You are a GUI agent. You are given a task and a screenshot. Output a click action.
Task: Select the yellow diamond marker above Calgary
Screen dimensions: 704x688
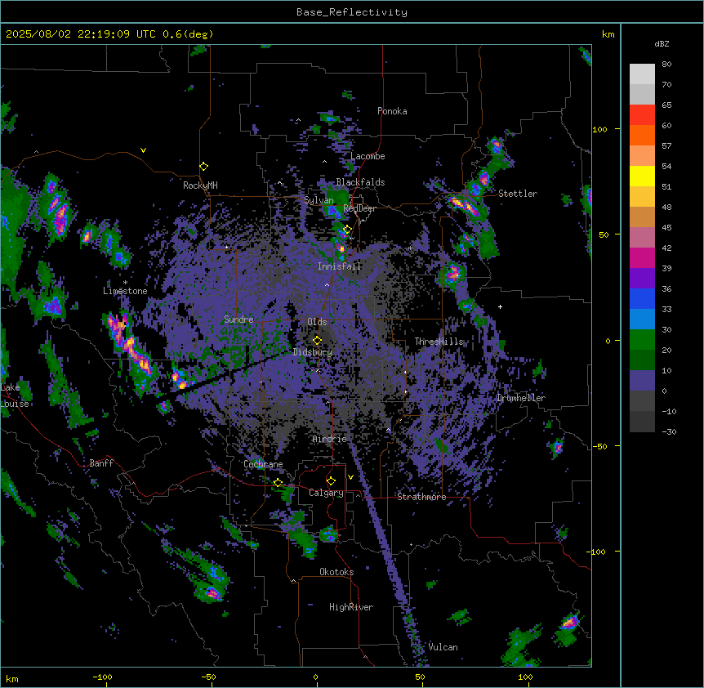[x=331, y=481]
